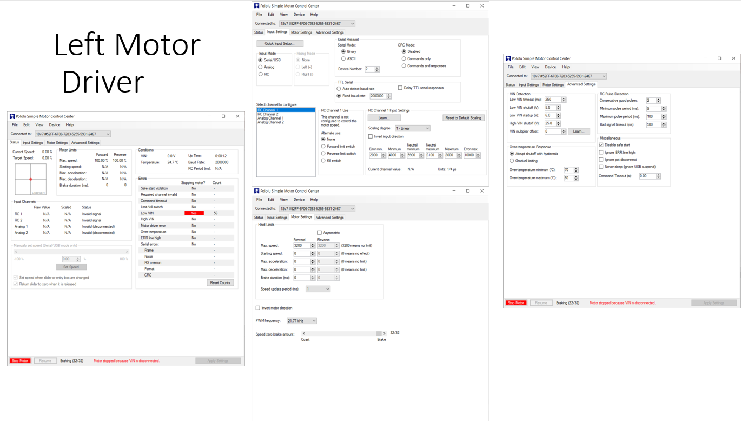Click the Command Timeout field
741x421 pixels.
[x=647, y=176]
